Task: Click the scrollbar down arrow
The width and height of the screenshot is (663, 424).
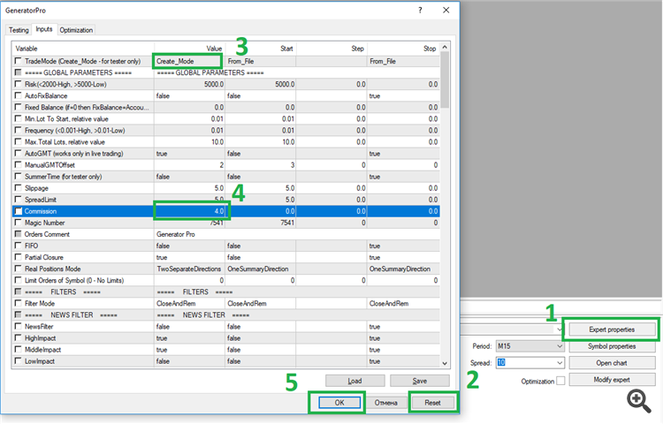Action: click(x=445, y=363)
